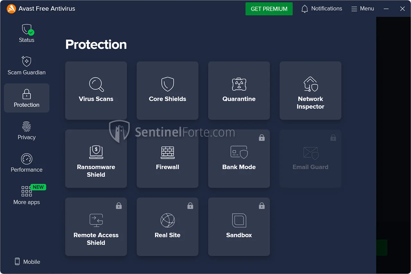Expand the hamburger Menu

[363, 9]
